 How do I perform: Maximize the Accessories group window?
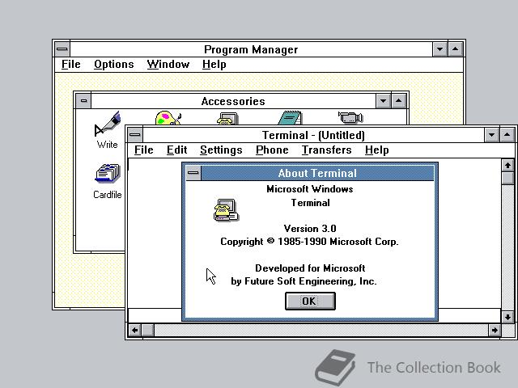pyautogui.click(x=399, y=101)
